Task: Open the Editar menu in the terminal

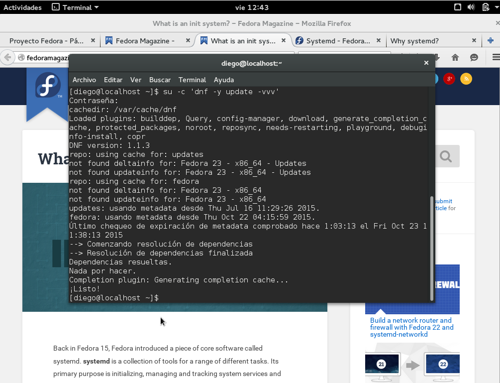Action: 113,80
